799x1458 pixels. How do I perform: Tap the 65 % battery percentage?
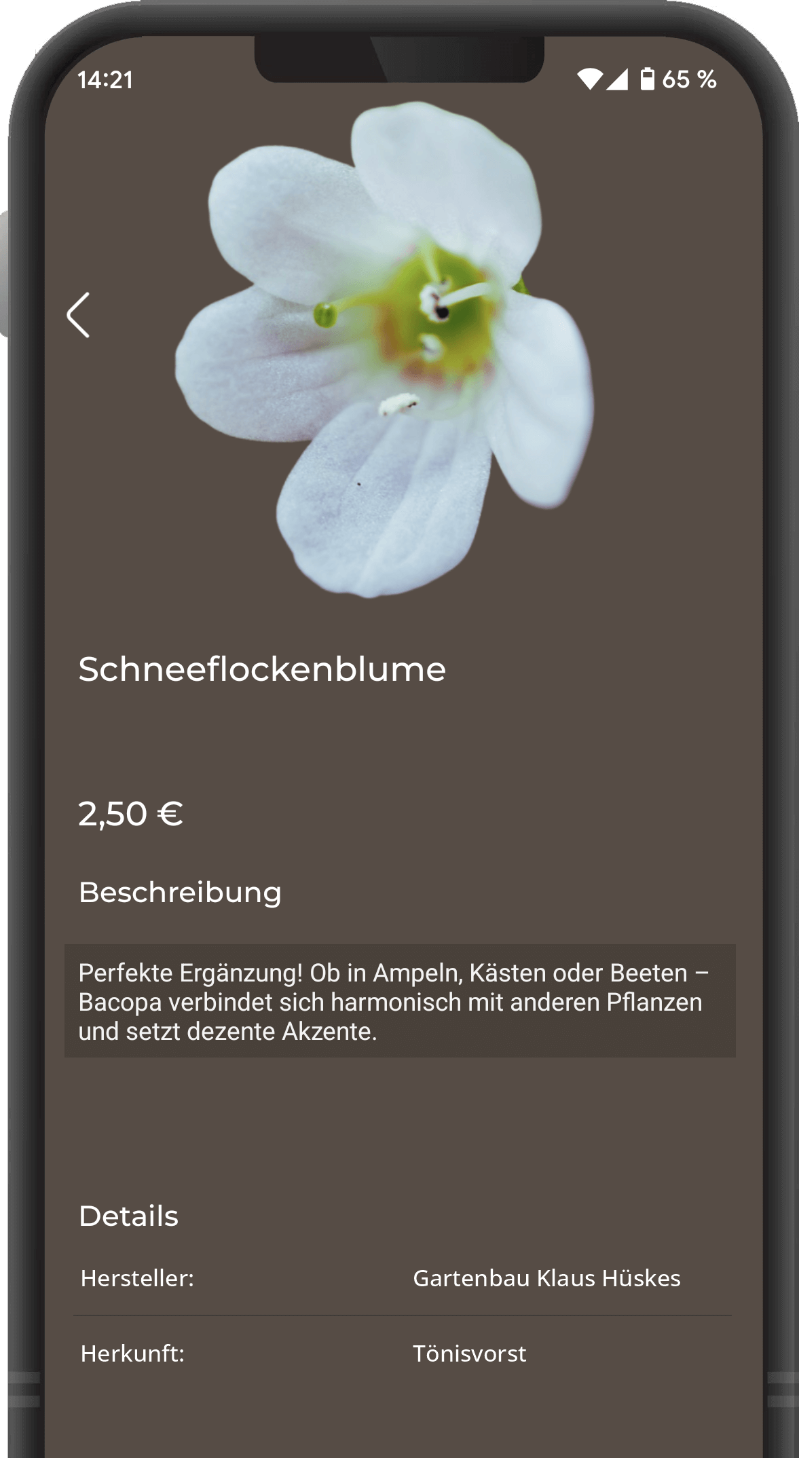point(689,79)
